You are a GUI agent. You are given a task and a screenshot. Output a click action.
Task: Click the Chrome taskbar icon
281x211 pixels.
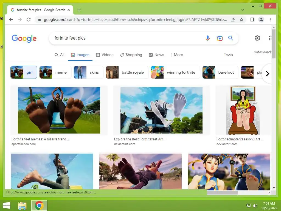(x=39, y=206)
